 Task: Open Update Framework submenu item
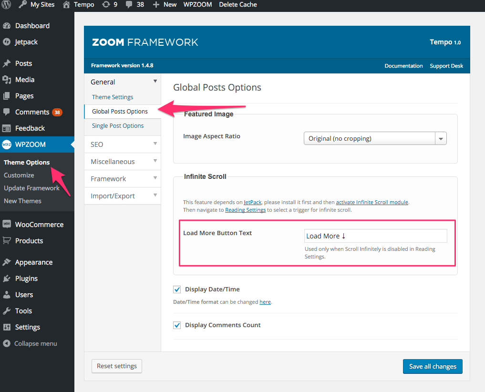point(31,188)
